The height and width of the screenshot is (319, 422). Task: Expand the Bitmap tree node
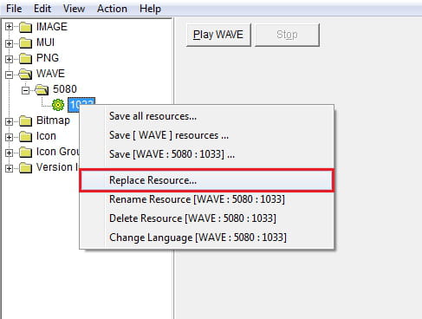9,121
